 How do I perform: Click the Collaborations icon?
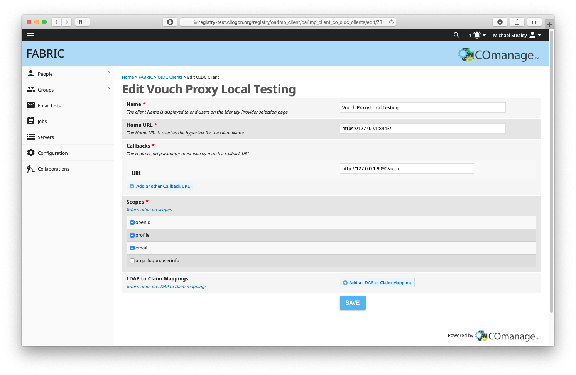31,168
